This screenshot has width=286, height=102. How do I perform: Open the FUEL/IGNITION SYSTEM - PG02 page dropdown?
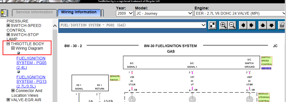[133, 25]
